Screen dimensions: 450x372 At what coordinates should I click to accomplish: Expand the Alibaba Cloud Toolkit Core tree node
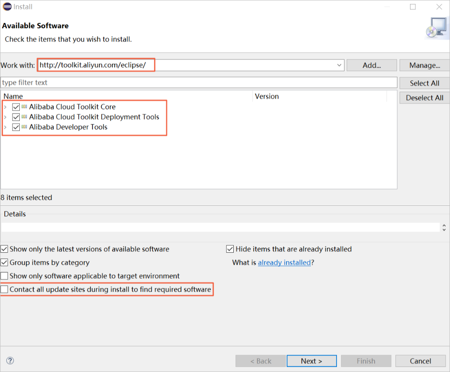pyautogui.click(x=5, y=107)
